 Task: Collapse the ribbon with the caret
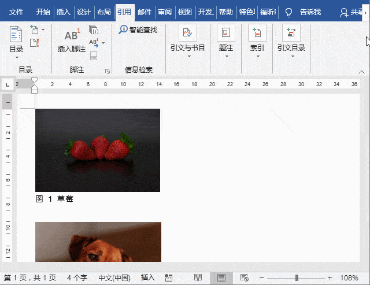coord(361,72)
